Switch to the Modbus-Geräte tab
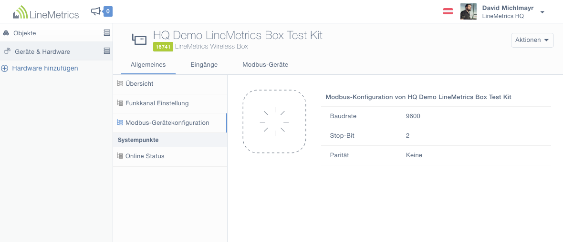The width and height of the screenshot is (563, 242). [265, 65]
